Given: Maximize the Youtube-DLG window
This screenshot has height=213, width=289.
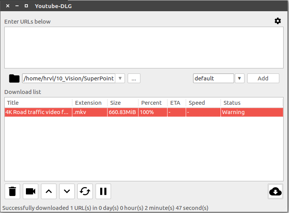Looking at the screenshot, I should (26, 6).
